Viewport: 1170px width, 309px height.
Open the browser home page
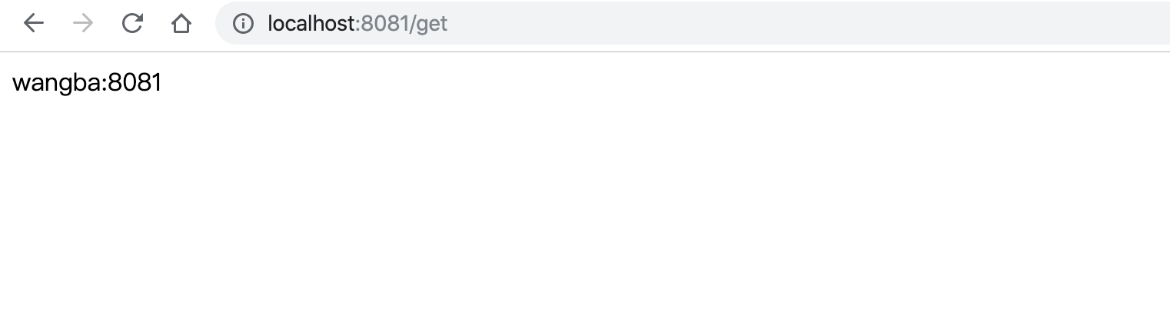coord(181,24)
